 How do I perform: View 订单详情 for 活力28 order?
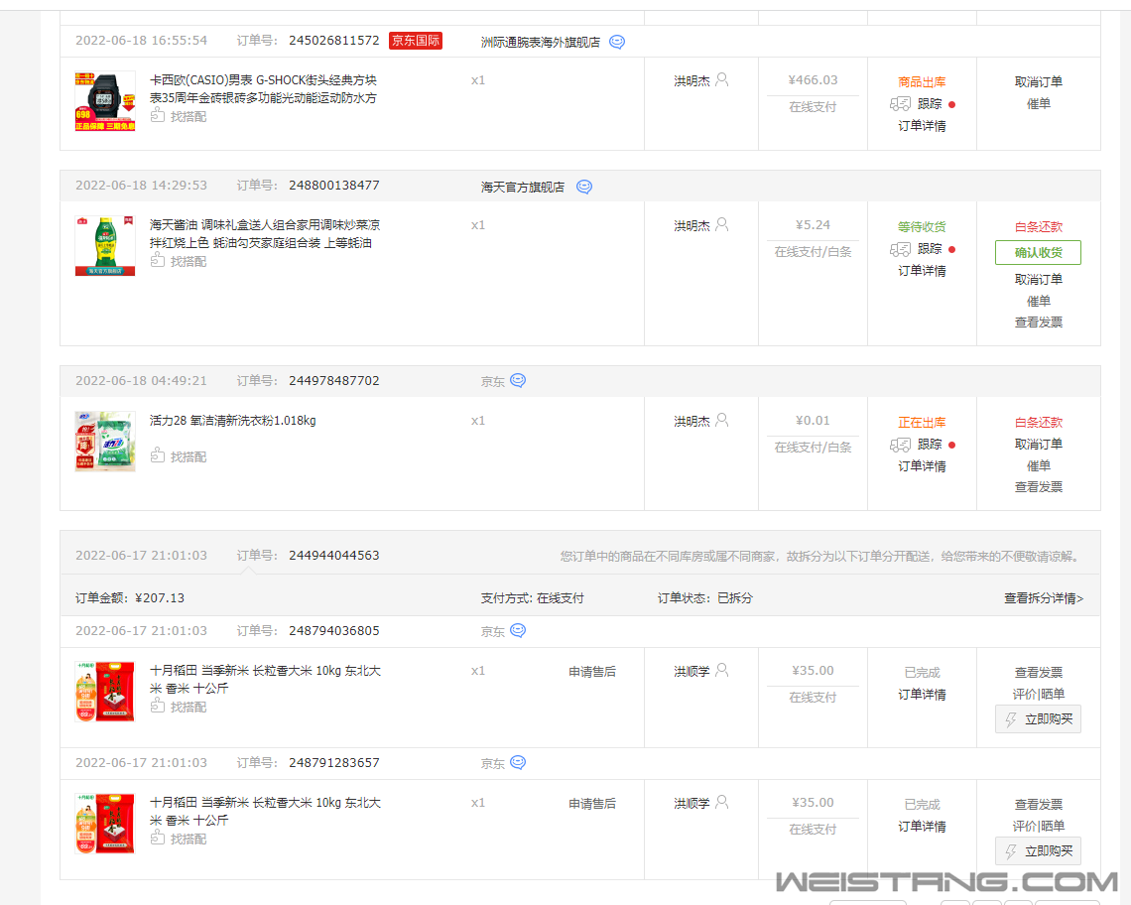922,466
